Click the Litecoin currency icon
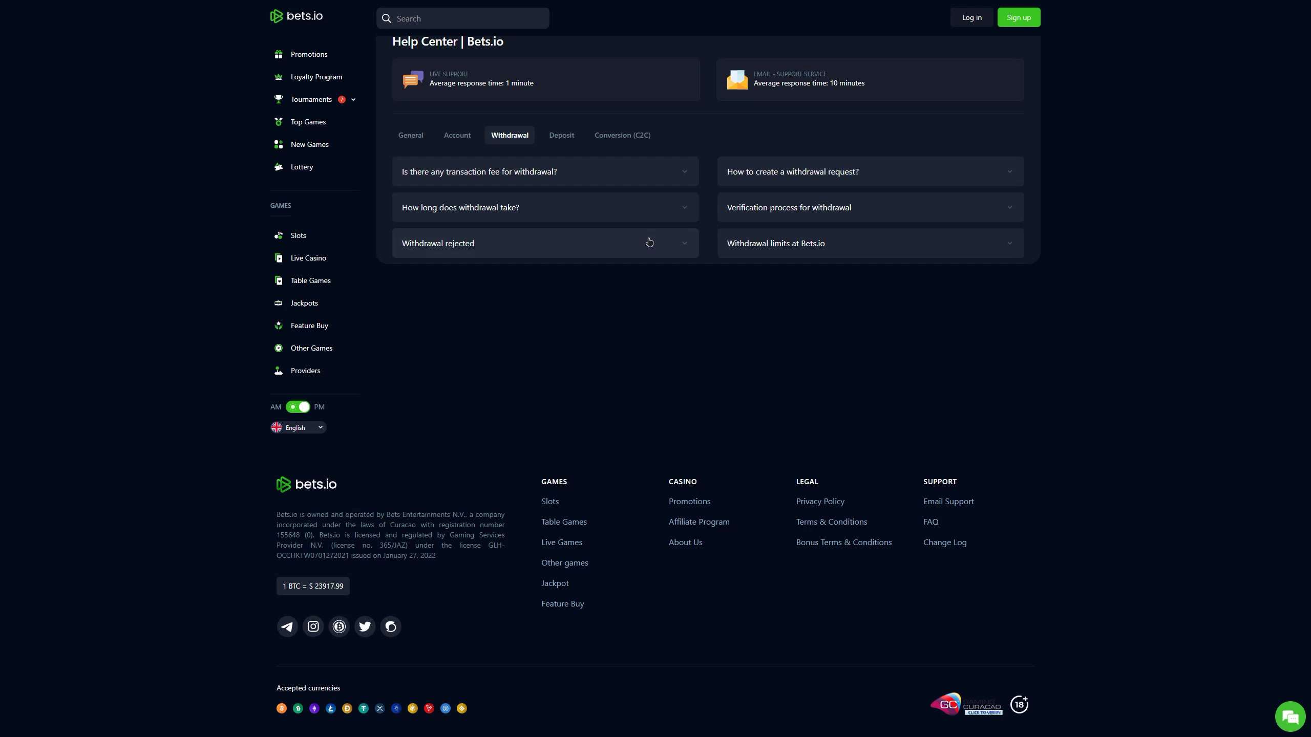The height and width of the screenshot is (737, 1311). click(x=331, y=708)
